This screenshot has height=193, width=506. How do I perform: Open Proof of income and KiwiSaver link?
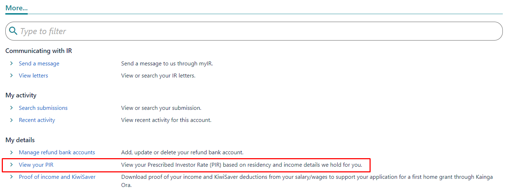pyautogui.click(x=57, y=177)
